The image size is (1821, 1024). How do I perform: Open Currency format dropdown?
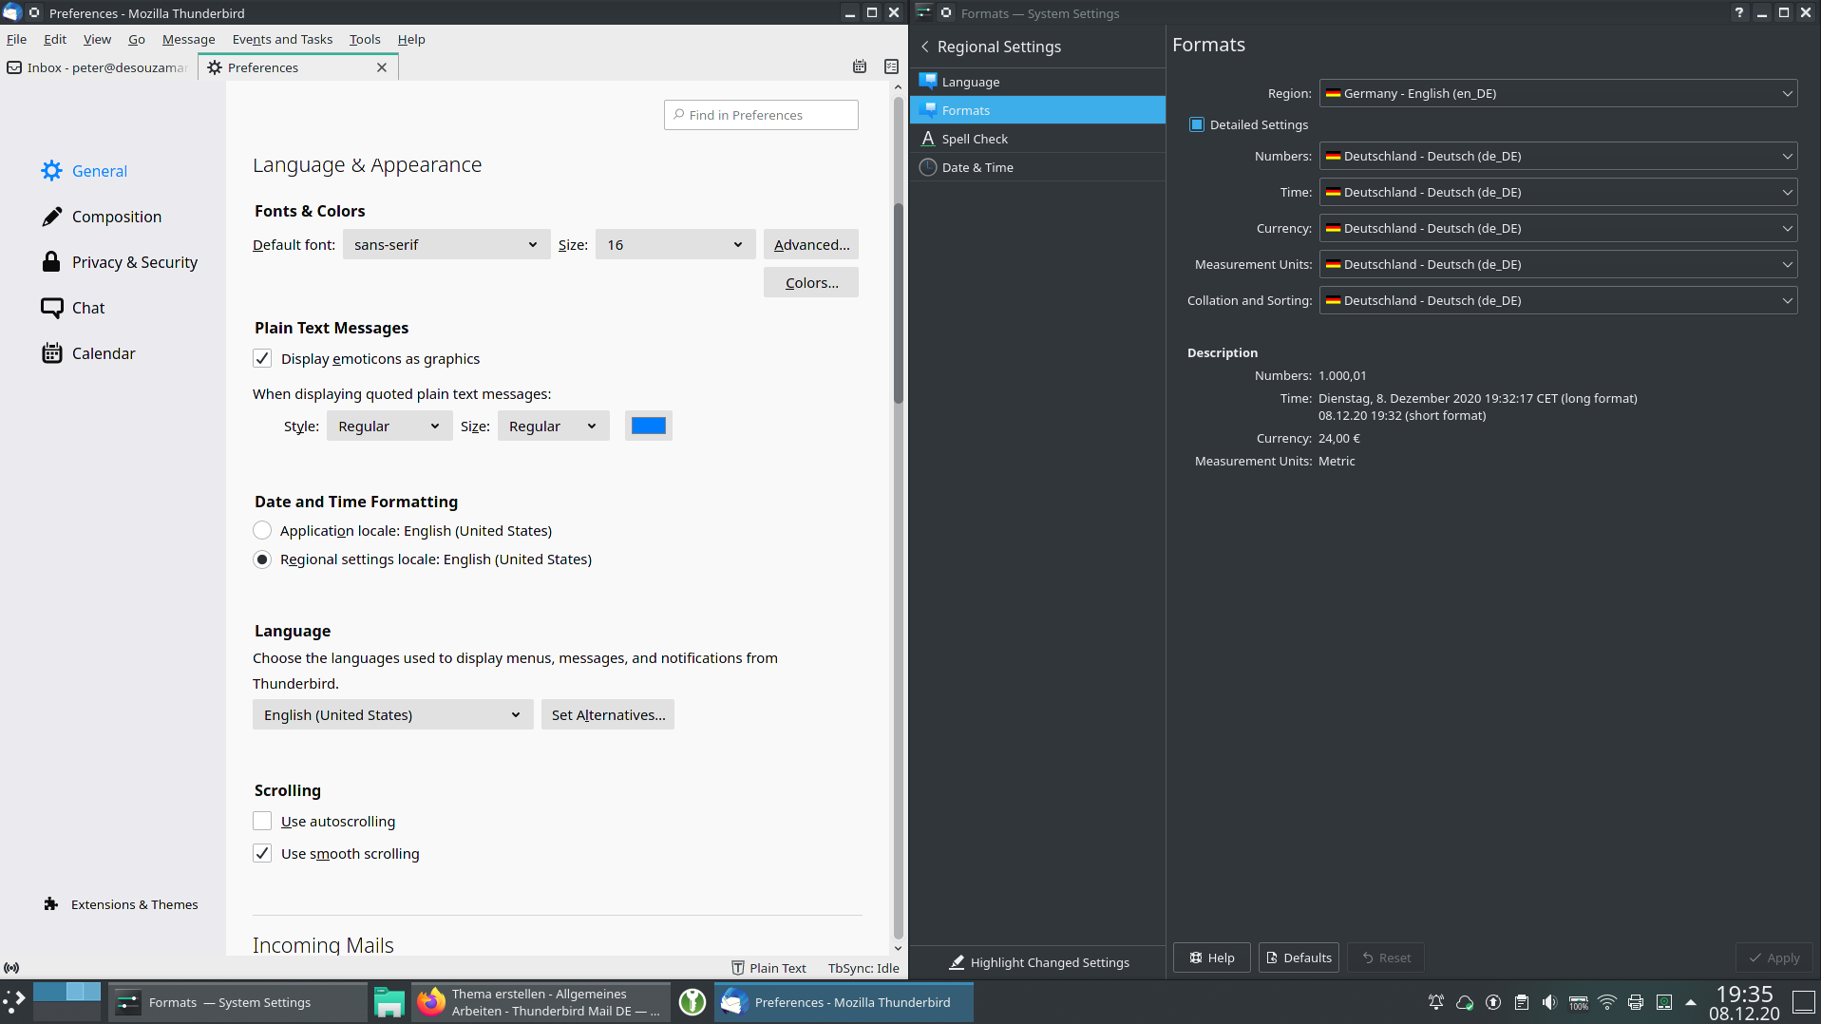[x=1558, y=228]
